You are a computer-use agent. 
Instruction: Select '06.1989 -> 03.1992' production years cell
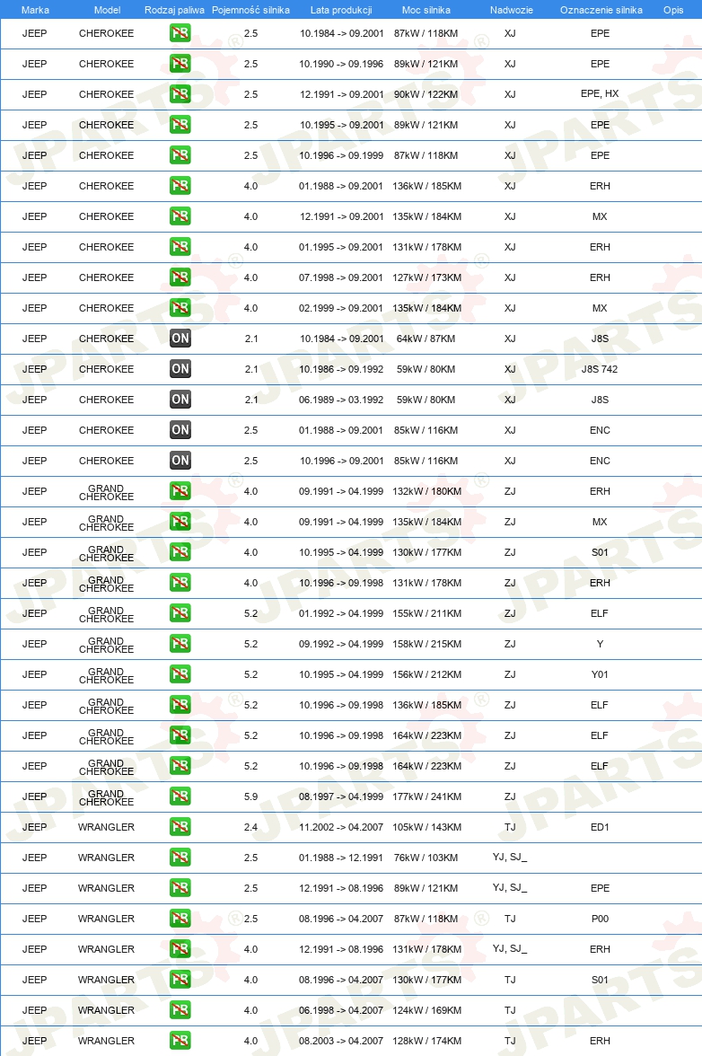[x=341, y=400]
